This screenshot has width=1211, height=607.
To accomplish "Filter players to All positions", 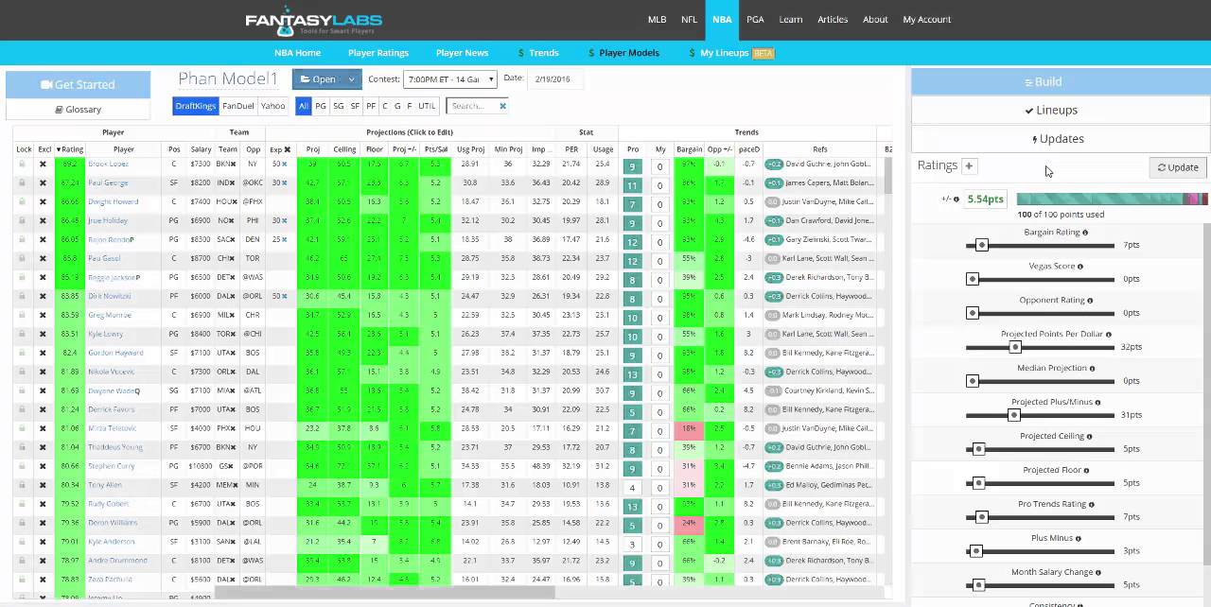I will [x=304, y=106].
